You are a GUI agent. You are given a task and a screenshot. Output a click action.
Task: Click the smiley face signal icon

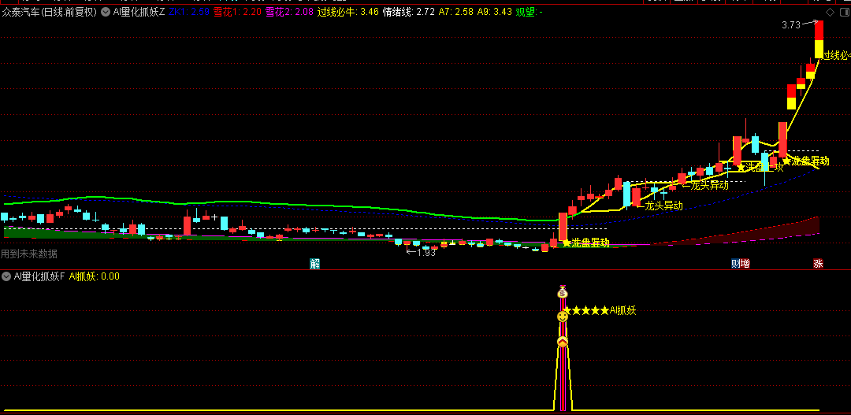[563, 317]
